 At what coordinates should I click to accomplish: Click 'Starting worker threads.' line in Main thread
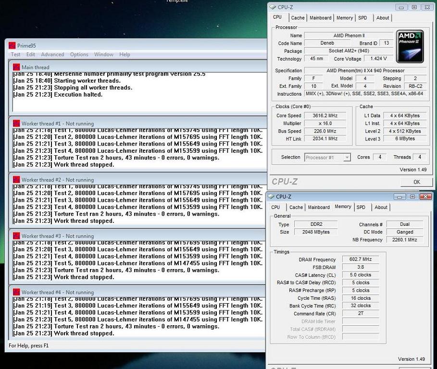click(67, 81)
